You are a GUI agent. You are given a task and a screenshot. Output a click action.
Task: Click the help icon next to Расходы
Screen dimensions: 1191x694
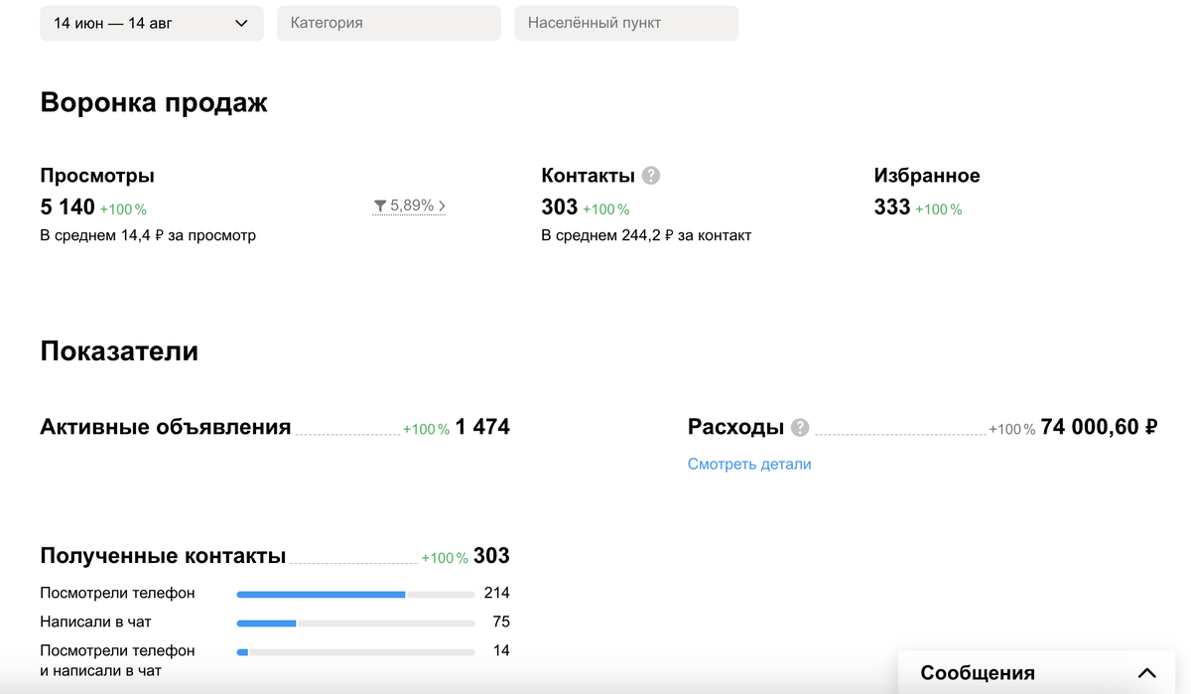coord(800,428)
